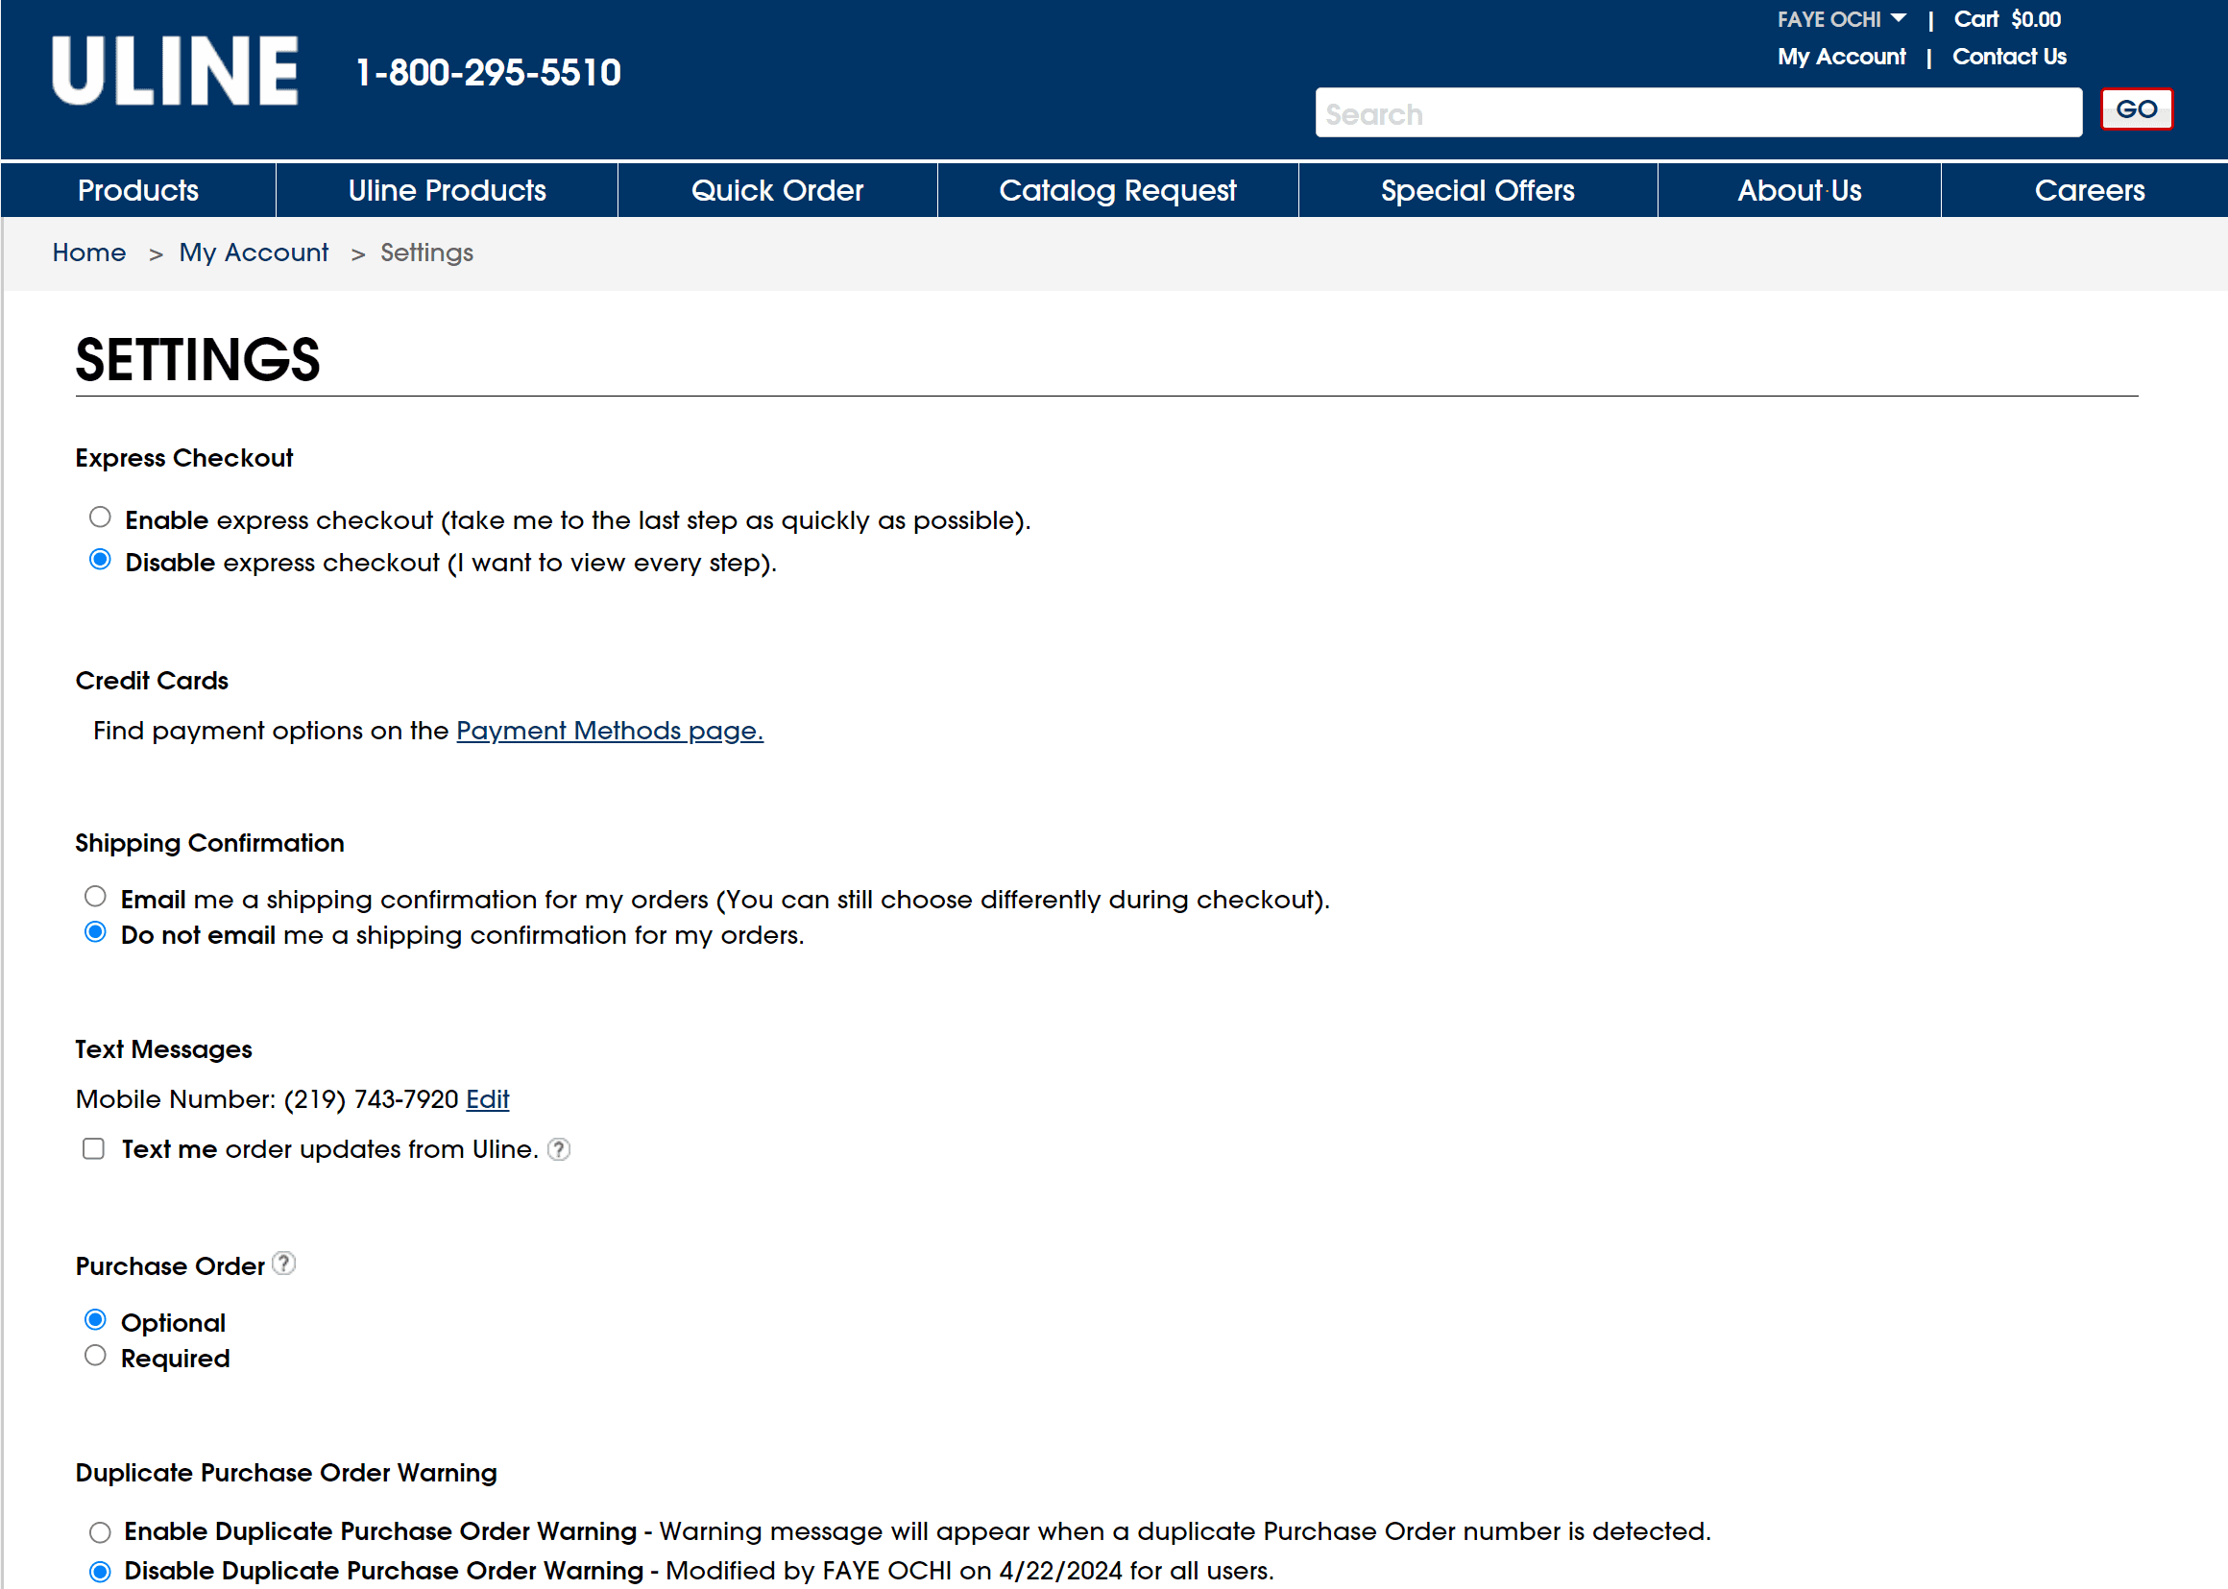Expand the FAYE OCHI account dropdown
Screen dimensions: 2228x1589
point(1841,19)
